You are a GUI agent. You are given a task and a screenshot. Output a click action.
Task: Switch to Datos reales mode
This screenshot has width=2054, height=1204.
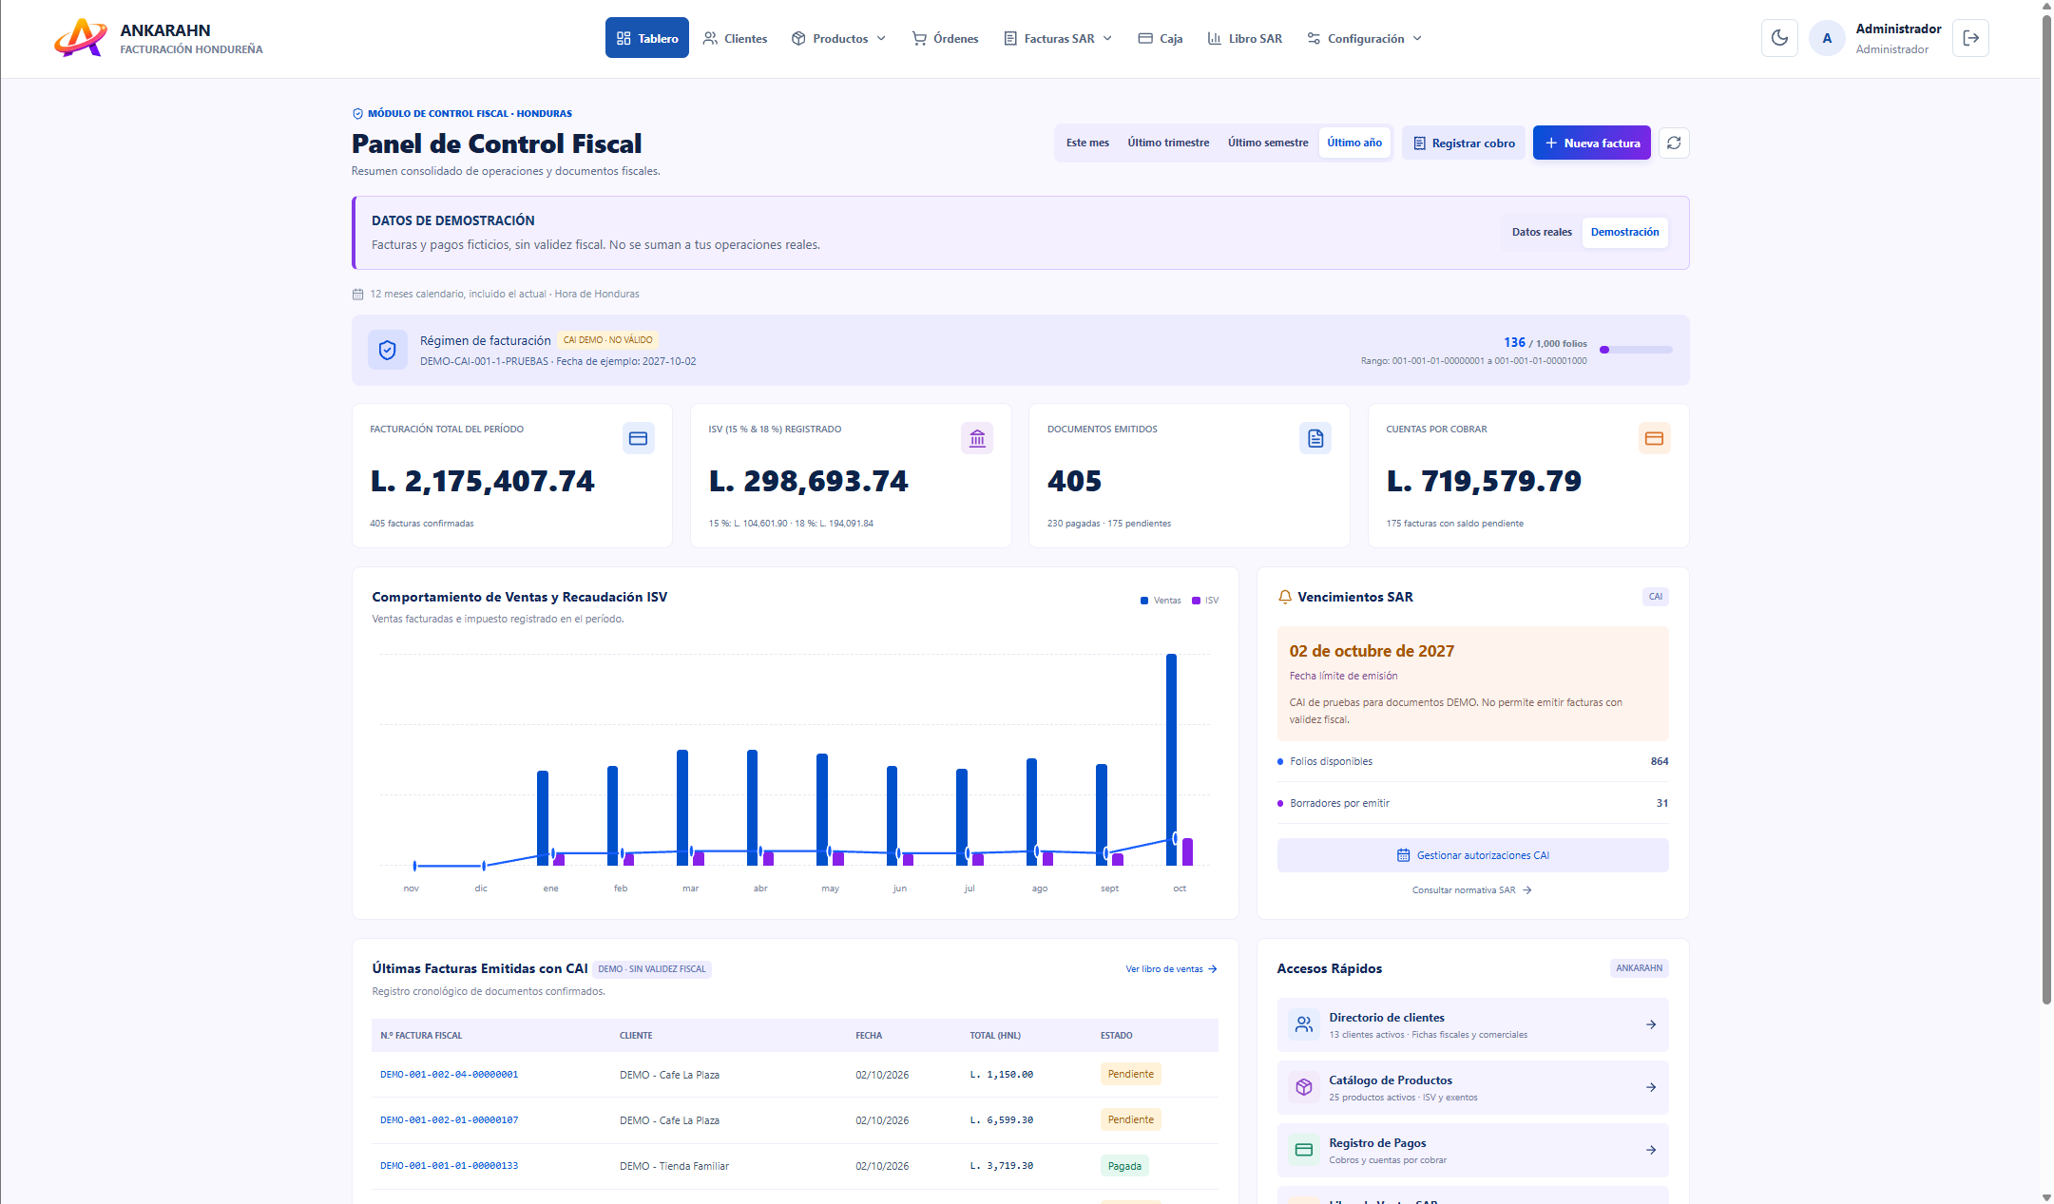tap(1542, 232)
